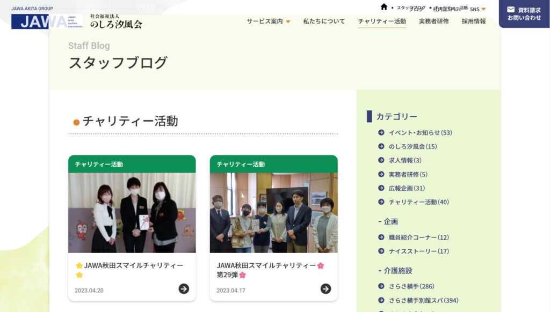
Task: Click the arrow bullet beside 求人情報
Action: [x=381, y=160]
